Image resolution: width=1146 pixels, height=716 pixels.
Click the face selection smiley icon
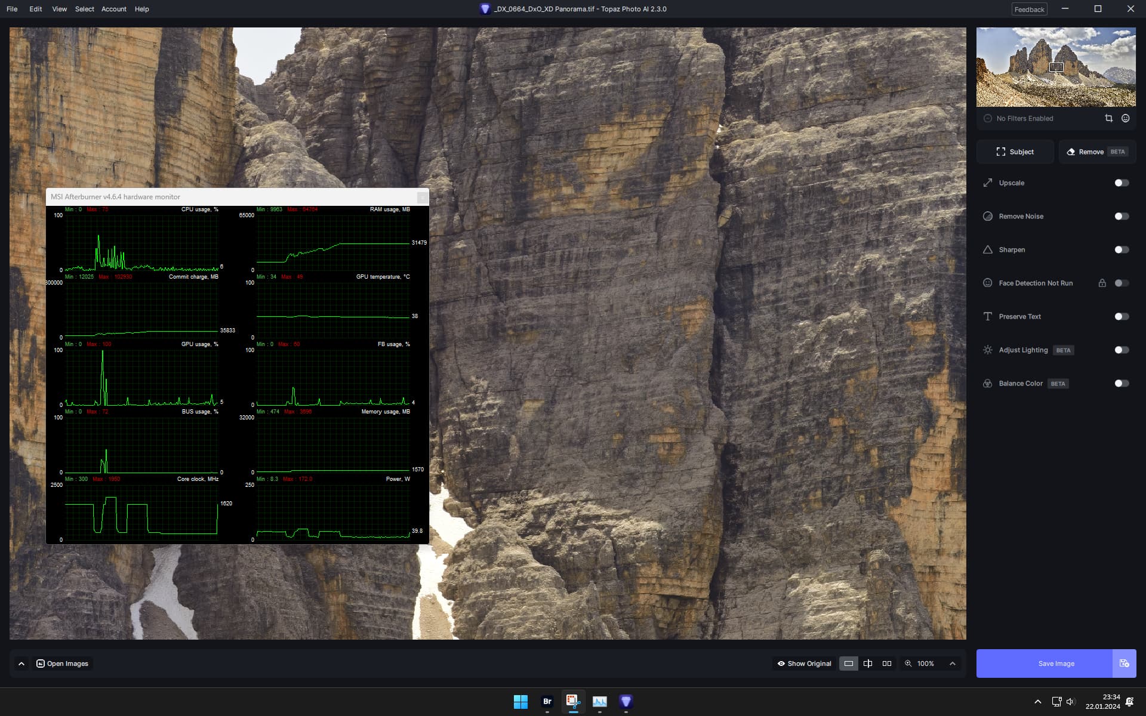pos(1125,118)
